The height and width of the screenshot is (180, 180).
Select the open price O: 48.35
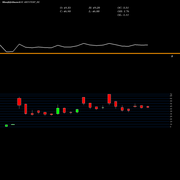click(x=65, y=8)
